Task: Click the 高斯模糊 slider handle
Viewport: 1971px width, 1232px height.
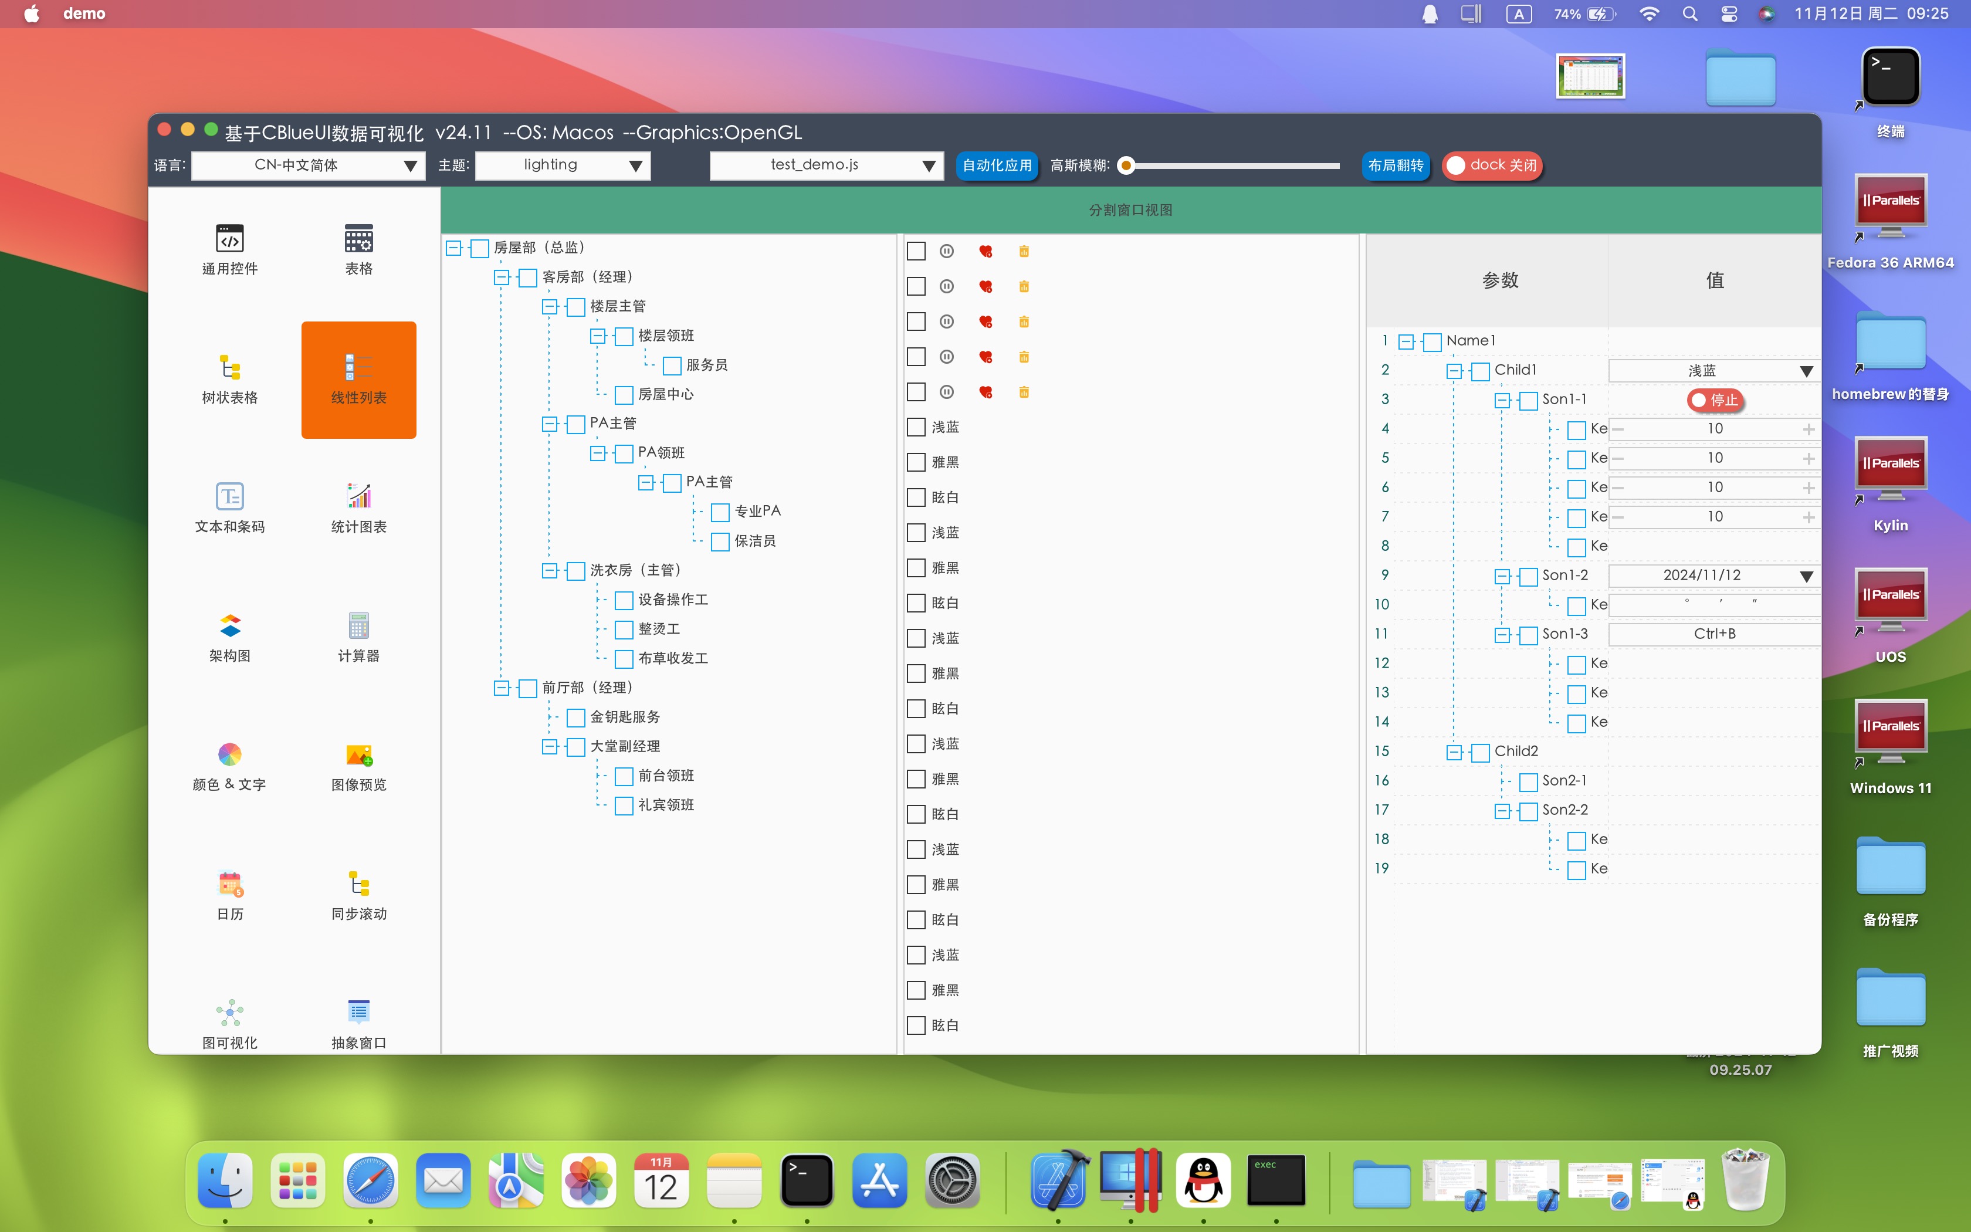Action: 1126,165
